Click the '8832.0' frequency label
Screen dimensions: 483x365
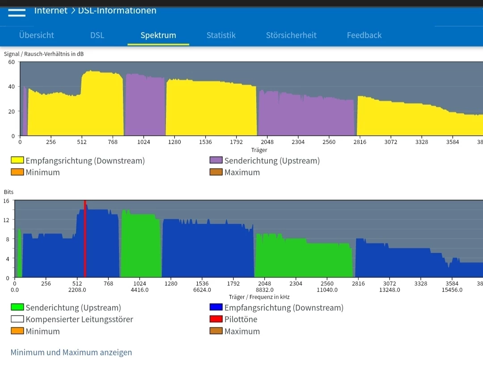tap(265, 290)
